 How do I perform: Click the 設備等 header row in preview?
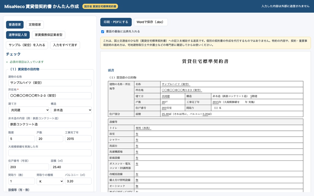coord(205,122)
